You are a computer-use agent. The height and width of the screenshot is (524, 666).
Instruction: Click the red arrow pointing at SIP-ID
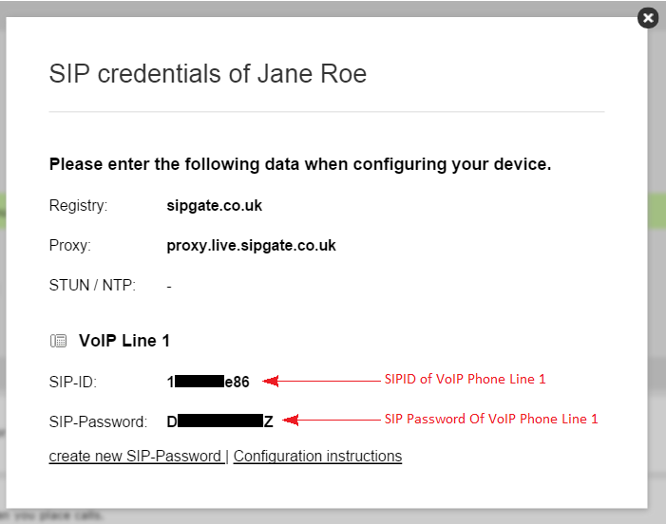coord(321,381)
